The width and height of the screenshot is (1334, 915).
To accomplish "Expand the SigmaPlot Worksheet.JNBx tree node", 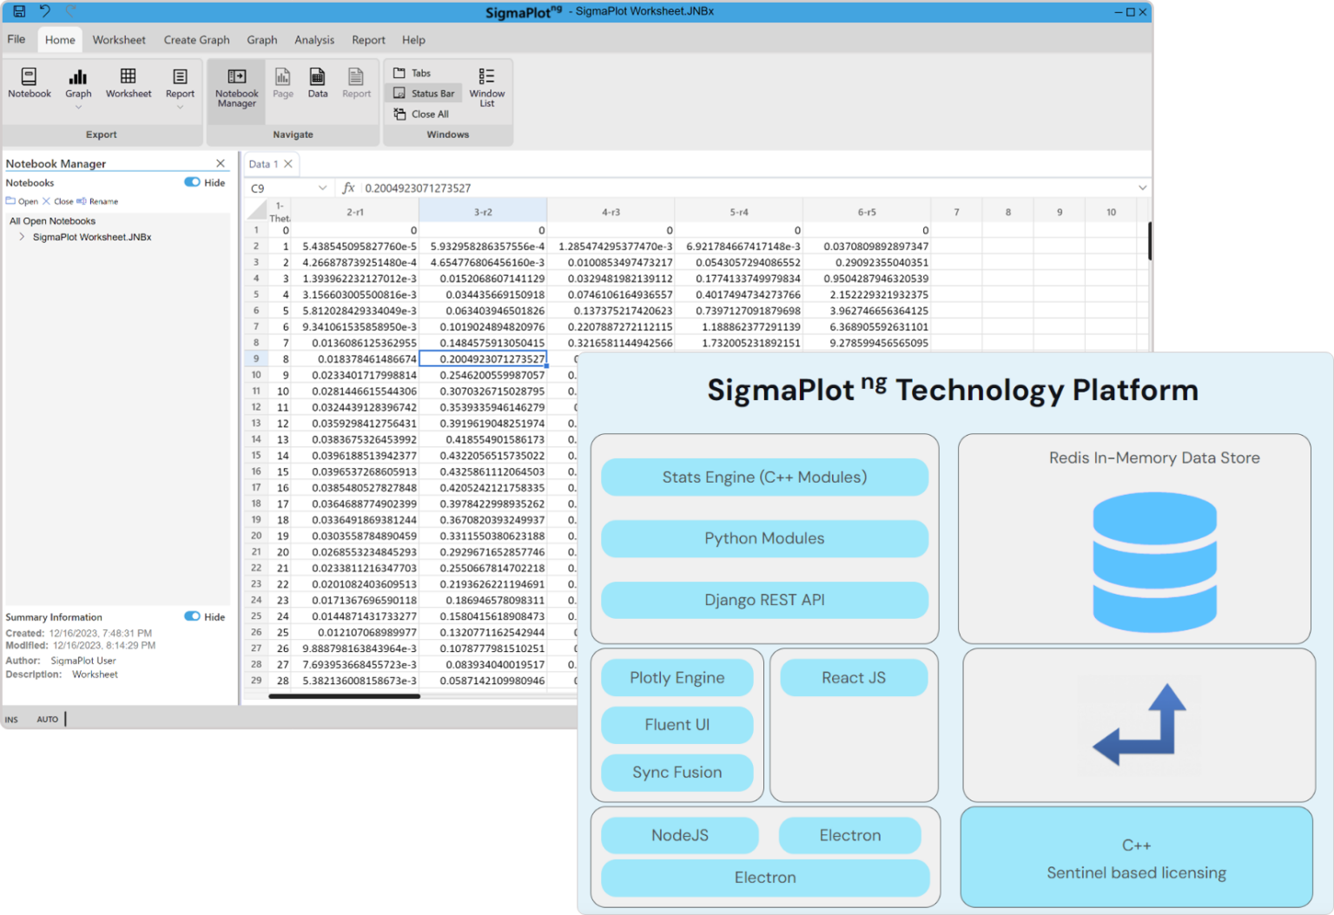I will (22, 237).
